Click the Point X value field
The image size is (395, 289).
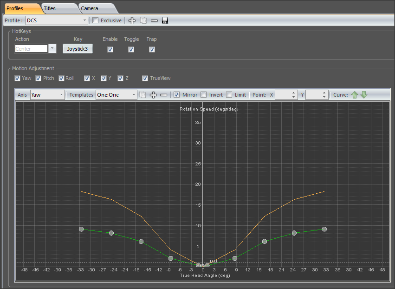point(283,95)
